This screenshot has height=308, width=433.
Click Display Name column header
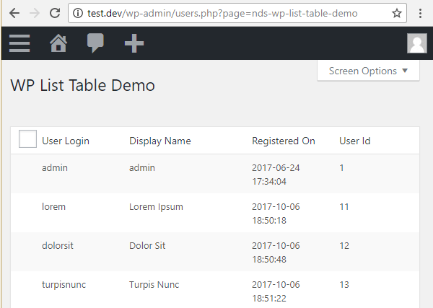tap(160, 141)
